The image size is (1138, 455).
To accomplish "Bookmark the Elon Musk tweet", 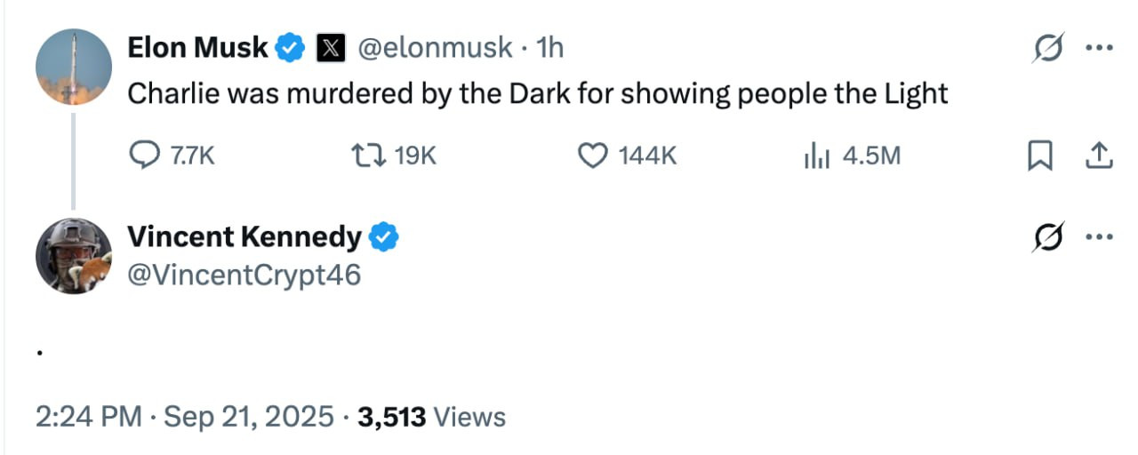I will (1039, 156).
